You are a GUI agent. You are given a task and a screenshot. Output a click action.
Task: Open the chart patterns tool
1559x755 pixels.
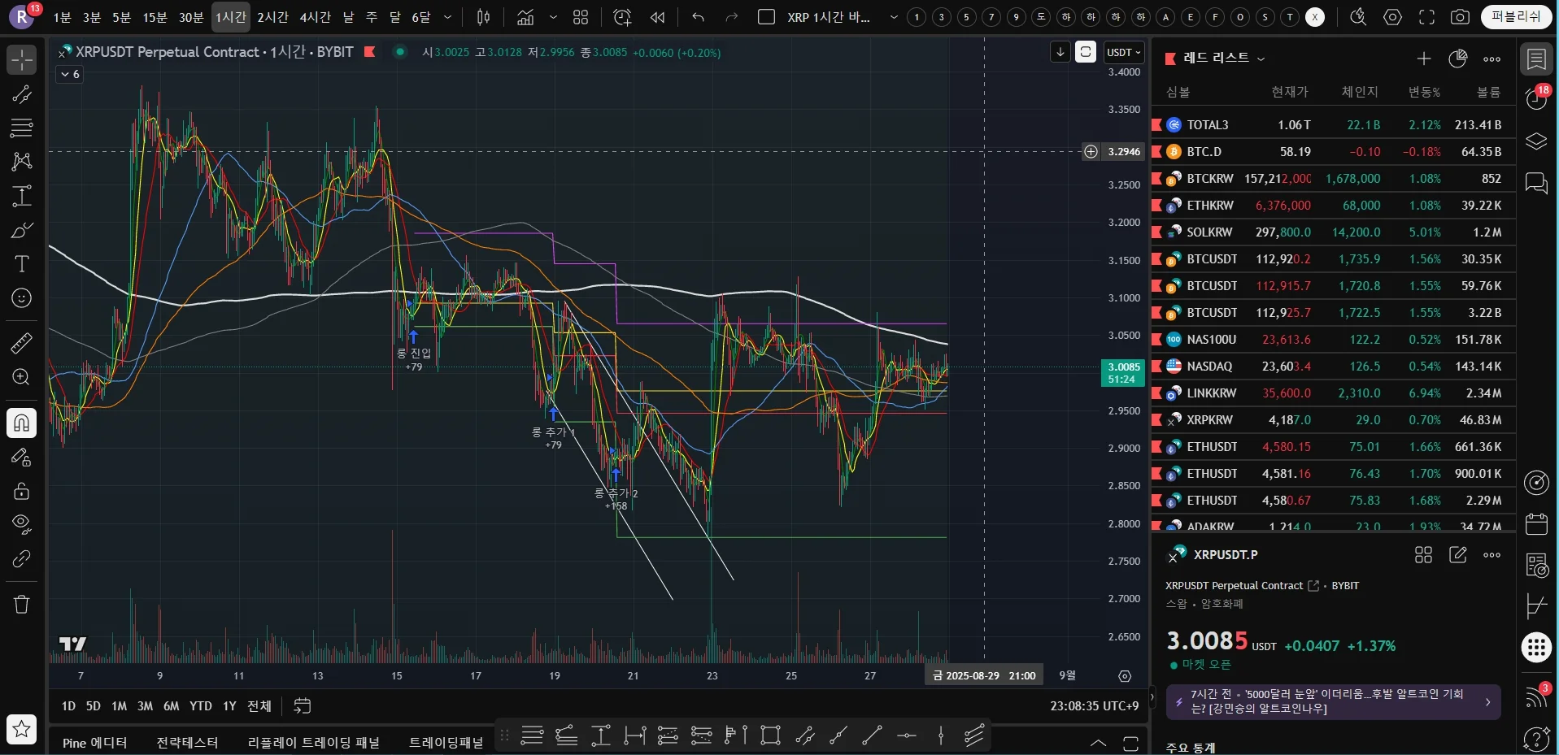click(22, 161)
